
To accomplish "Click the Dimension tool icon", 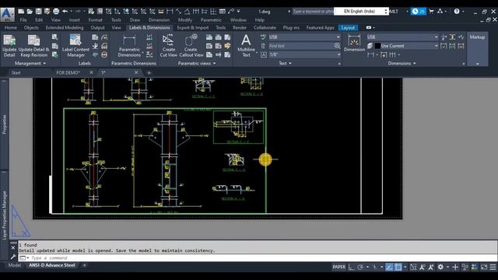I will pos(354,43).
